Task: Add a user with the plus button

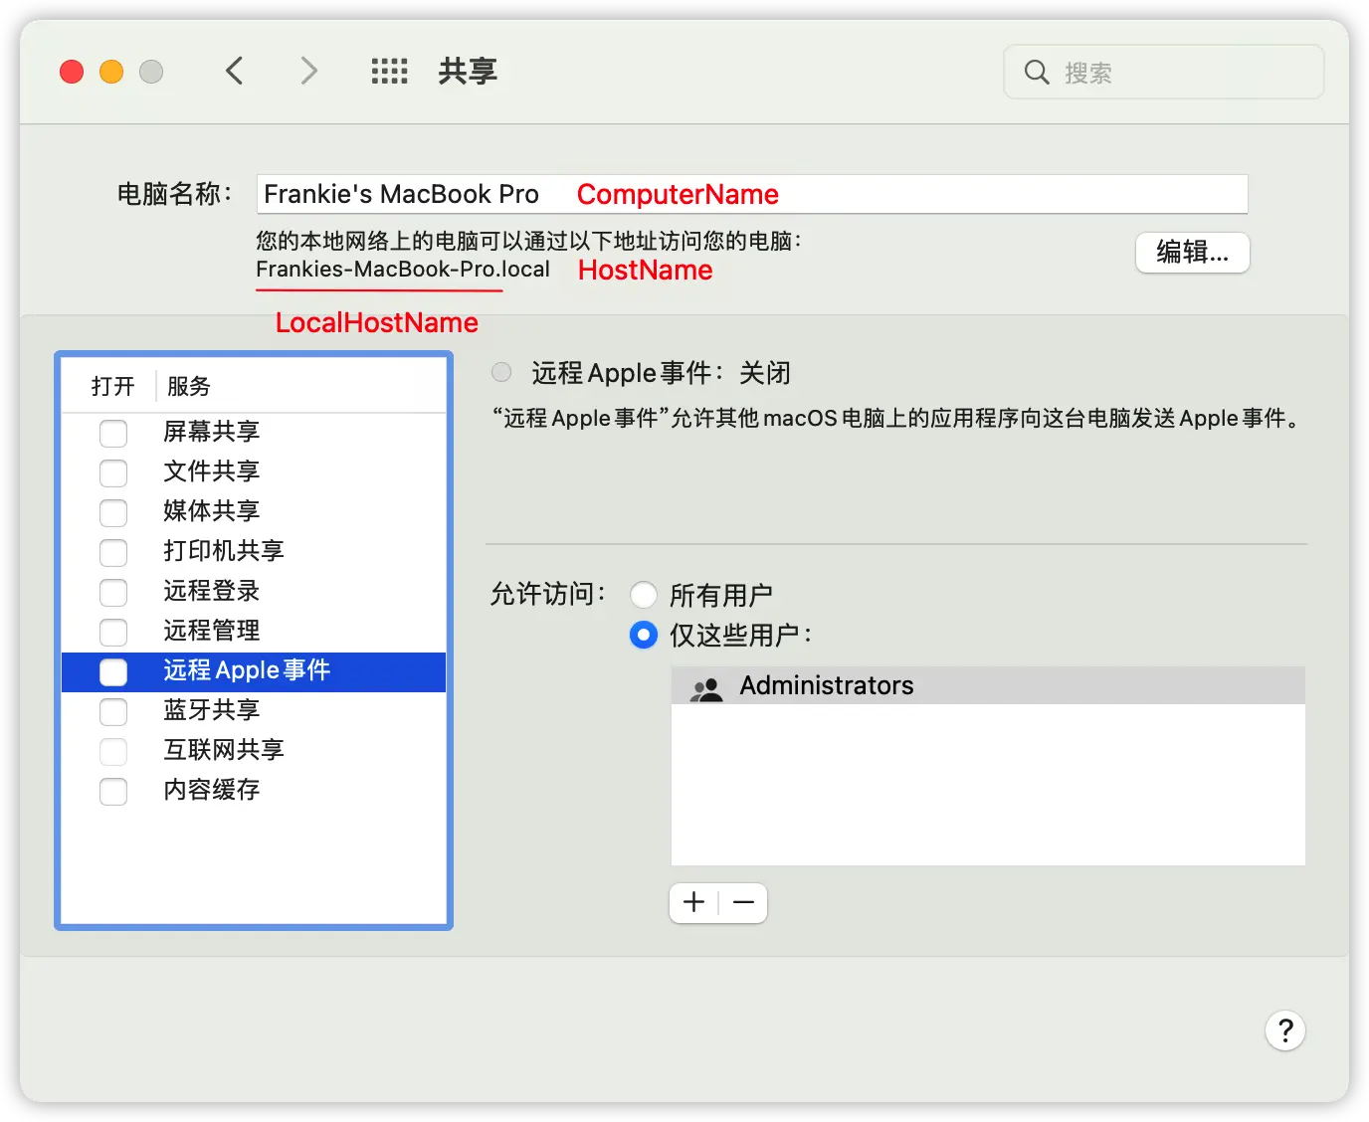Action: (693, 902)
